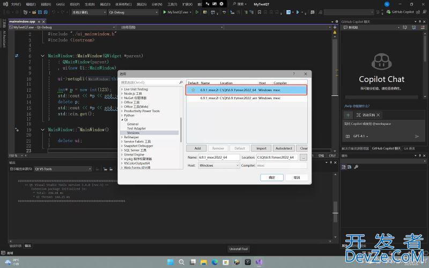The height and width of the screenshot is (268, 429).
Task: Click the Start Without Debugging outline arrow
Action: point(197,12)
